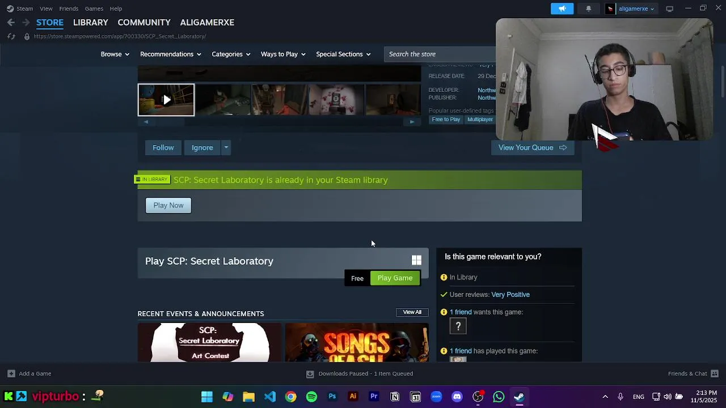Viewport: 726px width, 408px height.
Task: Expand the Special Sections dropdown
Action: tap(343, 54)
